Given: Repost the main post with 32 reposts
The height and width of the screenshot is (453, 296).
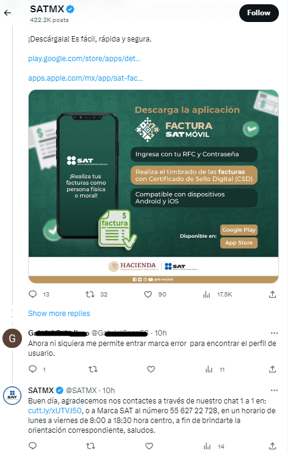Looking at the screenshot, I should click(90, 295).
